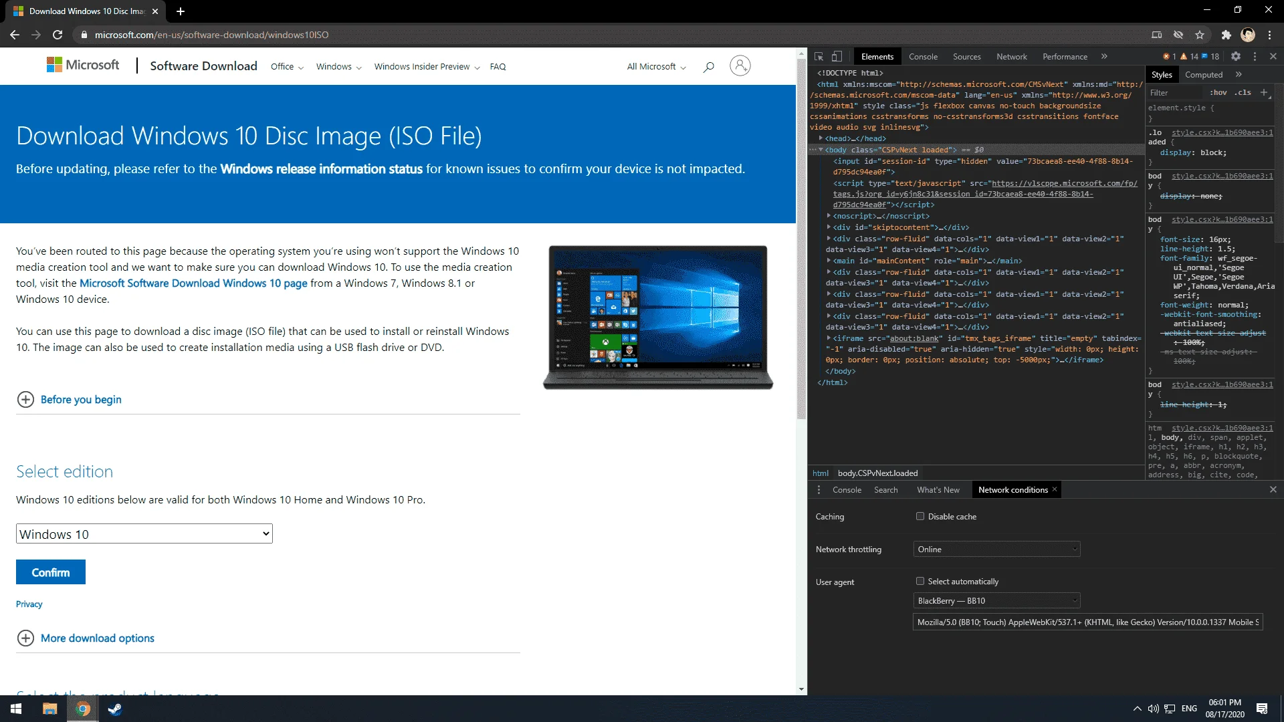
Task: Click the Windows 10 laptop image
Action: pos(658,317)
